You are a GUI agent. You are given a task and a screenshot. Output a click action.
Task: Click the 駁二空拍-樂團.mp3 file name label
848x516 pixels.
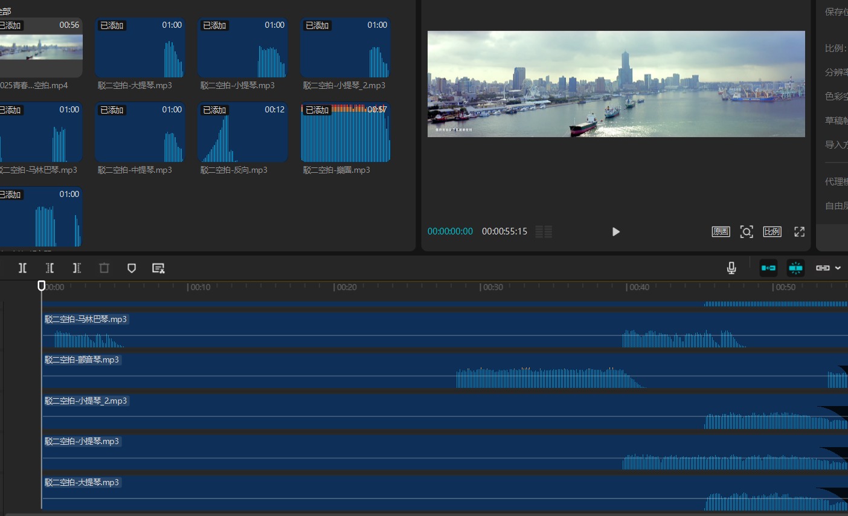(x=336, y=170)
